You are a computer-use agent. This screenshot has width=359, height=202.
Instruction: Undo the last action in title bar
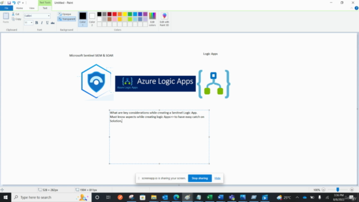[14, 3]
